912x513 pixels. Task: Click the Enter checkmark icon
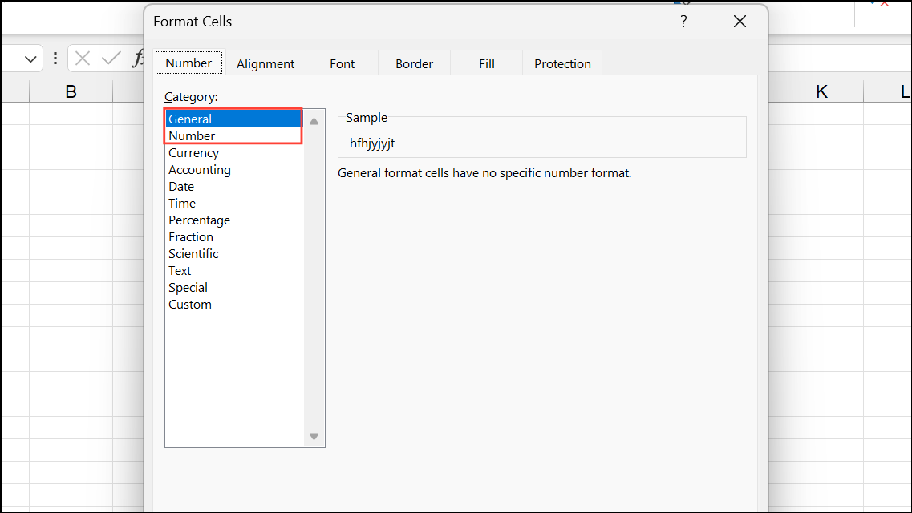110,58
